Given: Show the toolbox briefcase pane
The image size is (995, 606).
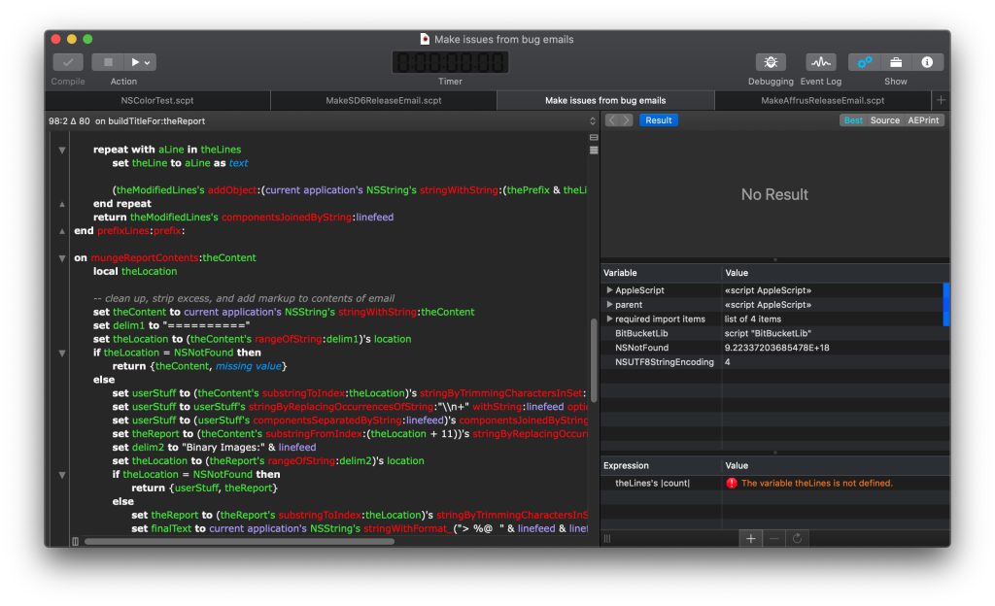Looking at the screenshot, I should pyautogui.click(x=896, y=62).
